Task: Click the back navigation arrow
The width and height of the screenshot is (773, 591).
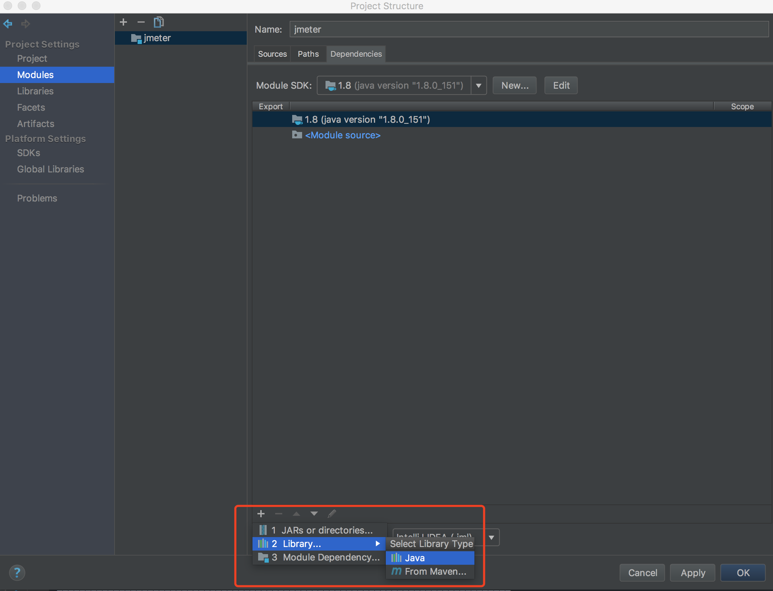Action: click(x=8, y=24)
